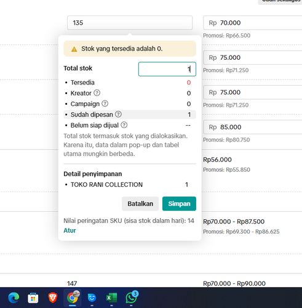Screen dimensions: 302x308
Task: Edit the price field Rp 70.000
Action: click(x=253, y=23)
